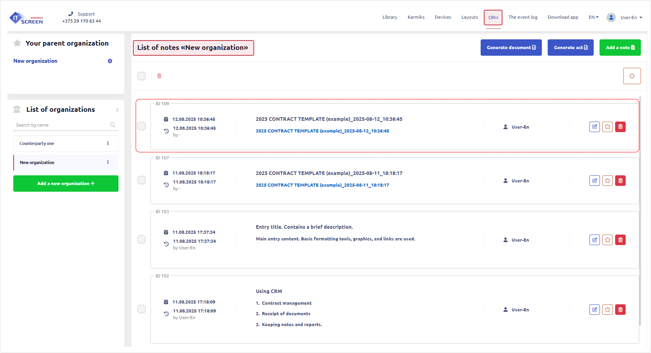Select the checkbox for note ID 102
Viewport: 651px width, 353px height.
pos(142,309)
